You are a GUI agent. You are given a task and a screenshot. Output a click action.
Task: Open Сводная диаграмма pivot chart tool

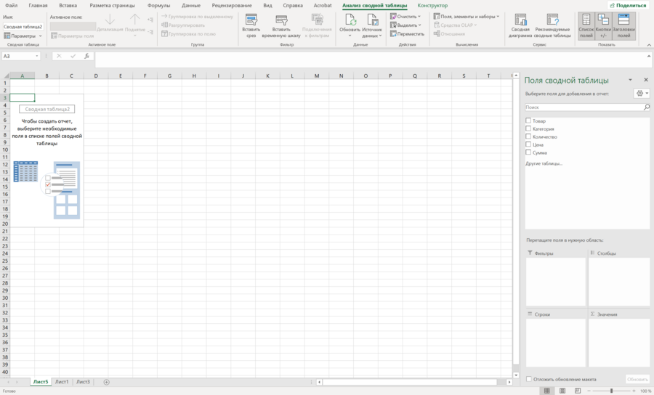(x=520, y=20)
